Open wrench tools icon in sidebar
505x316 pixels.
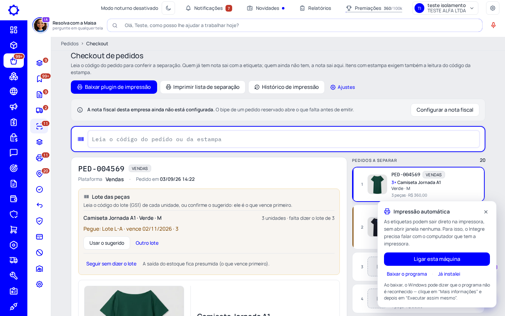(x=14, y=276)
